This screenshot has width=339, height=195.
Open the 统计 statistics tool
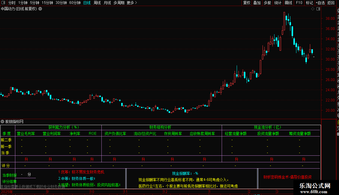tap(278, 3)
